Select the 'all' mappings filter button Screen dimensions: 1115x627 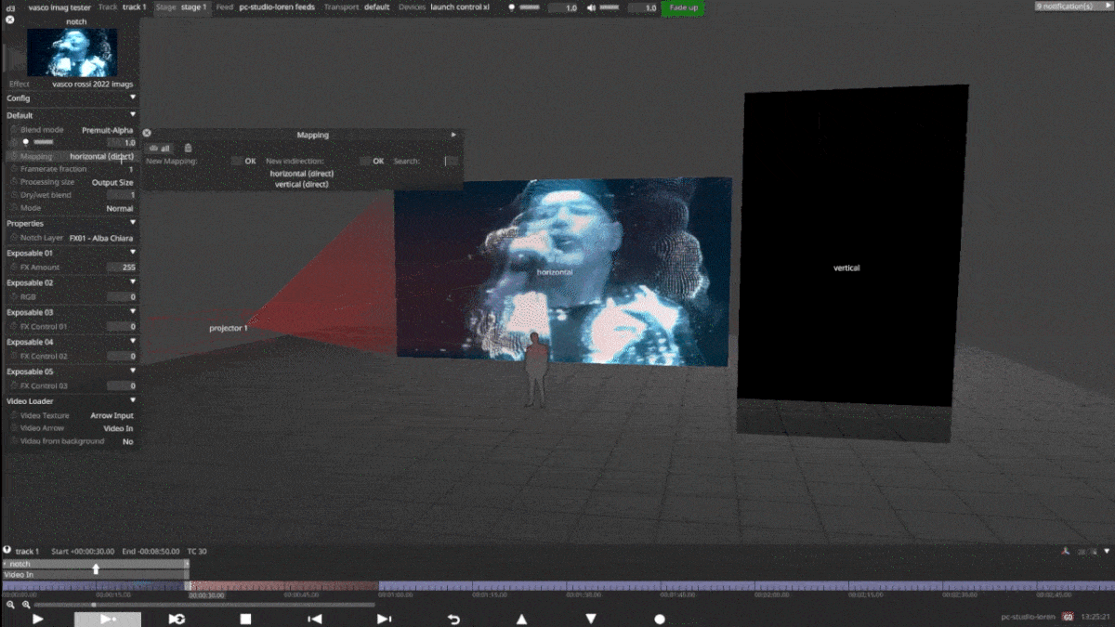[160, 148]
